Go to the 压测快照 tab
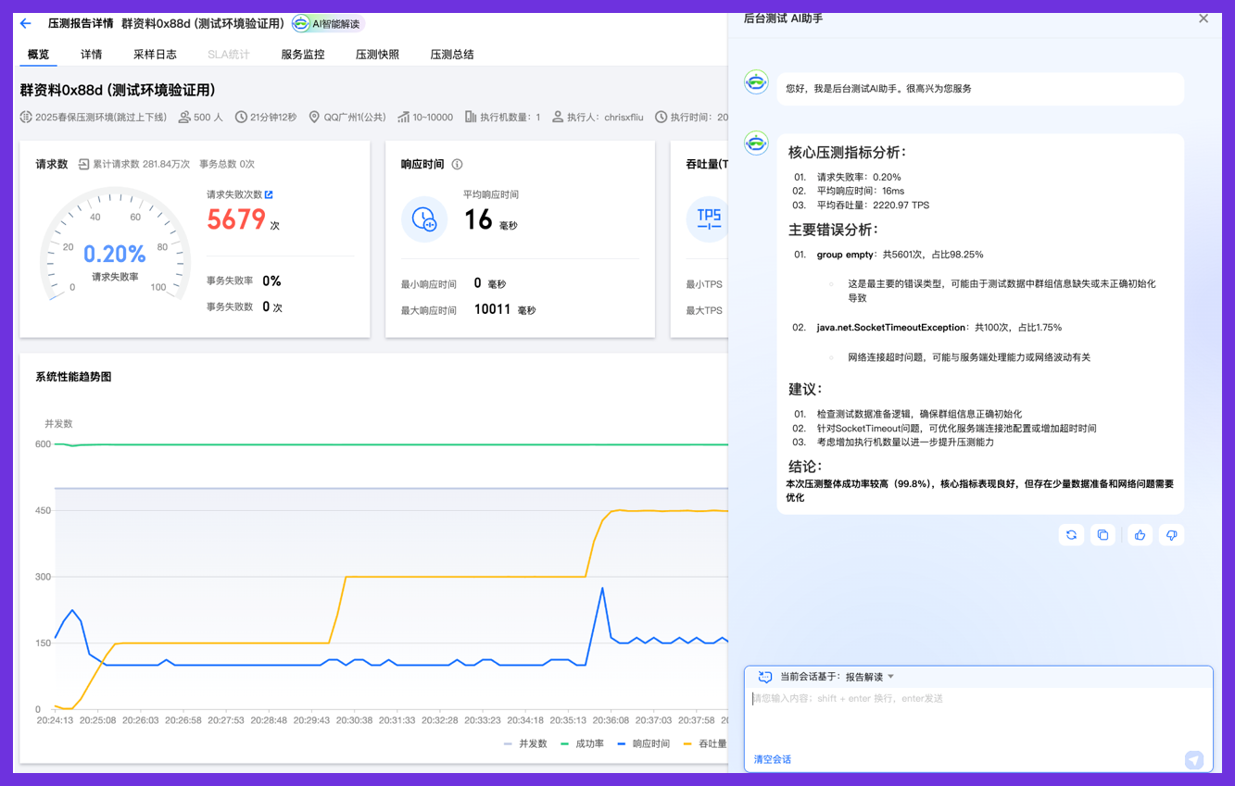1235x786 pixels. pos(377,55)
